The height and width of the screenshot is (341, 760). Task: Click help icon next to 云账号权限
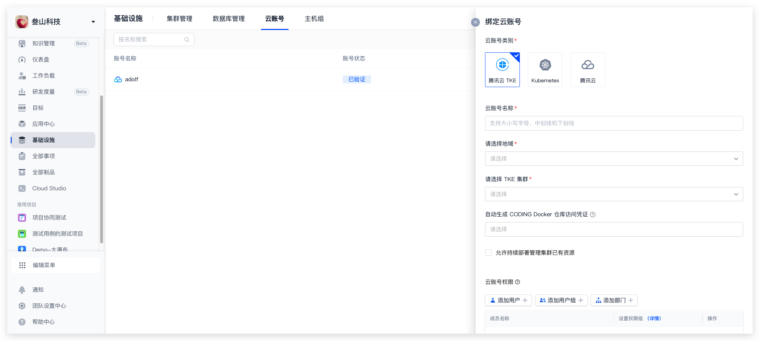[x=518, y=282]
